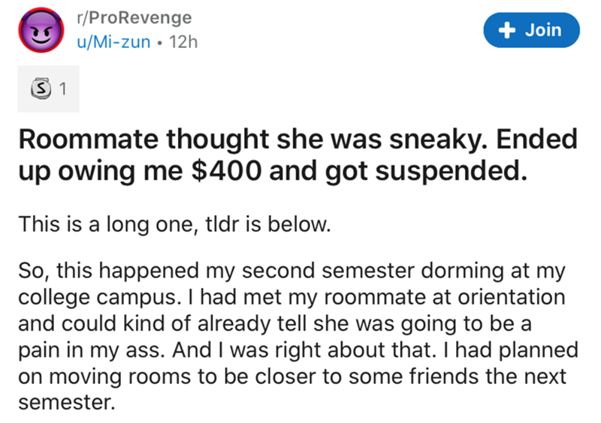
Task: Click the "This is a long one" line
Action: pyautogui.click(x=174, y=224)
